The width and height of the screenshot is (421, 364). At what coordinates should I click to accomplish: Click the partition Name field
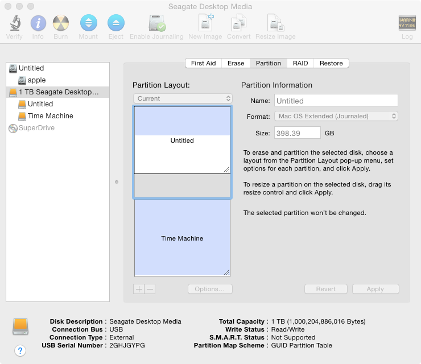point(336,101)
